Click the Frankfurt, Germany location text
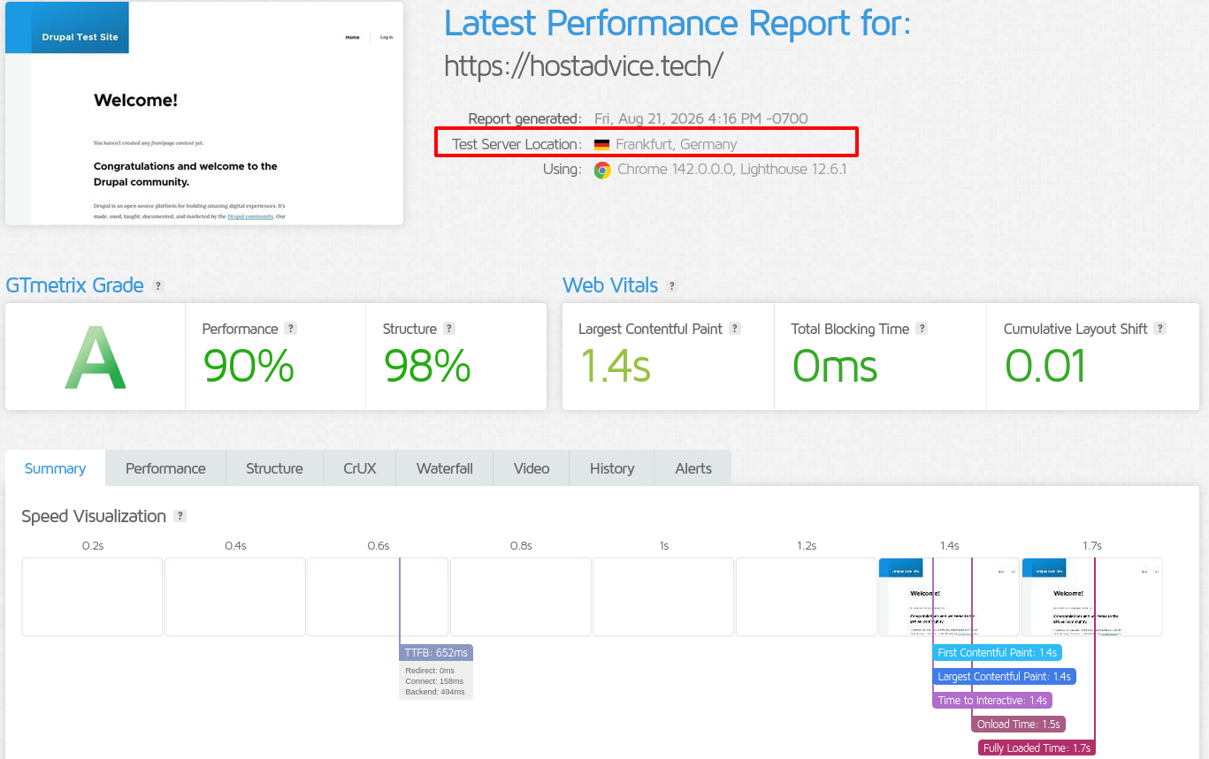Viewport: 1209px width, 759px height. 677,144
